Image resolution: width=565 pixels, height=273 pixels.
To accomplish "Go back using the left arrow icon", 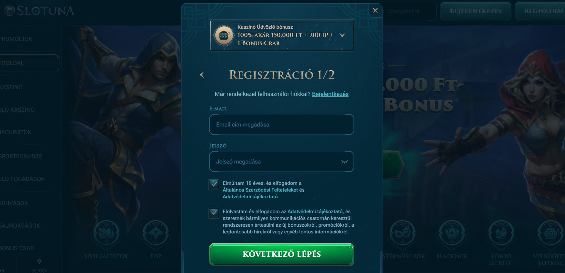I will tap(202, 75).
